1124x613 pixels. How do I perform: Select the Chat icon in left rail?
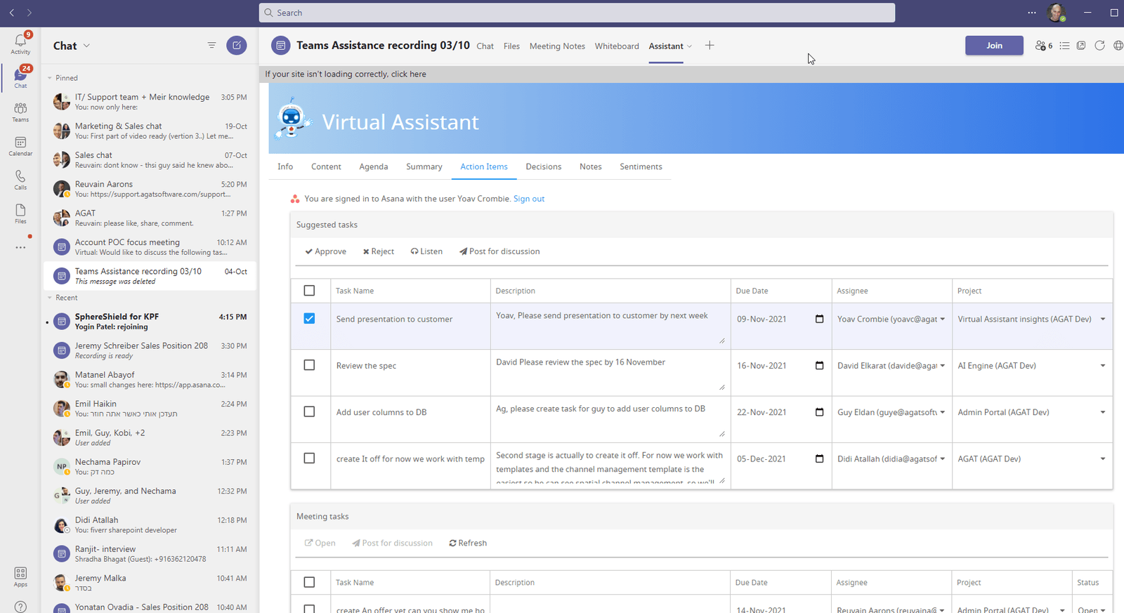click(20, 77)
